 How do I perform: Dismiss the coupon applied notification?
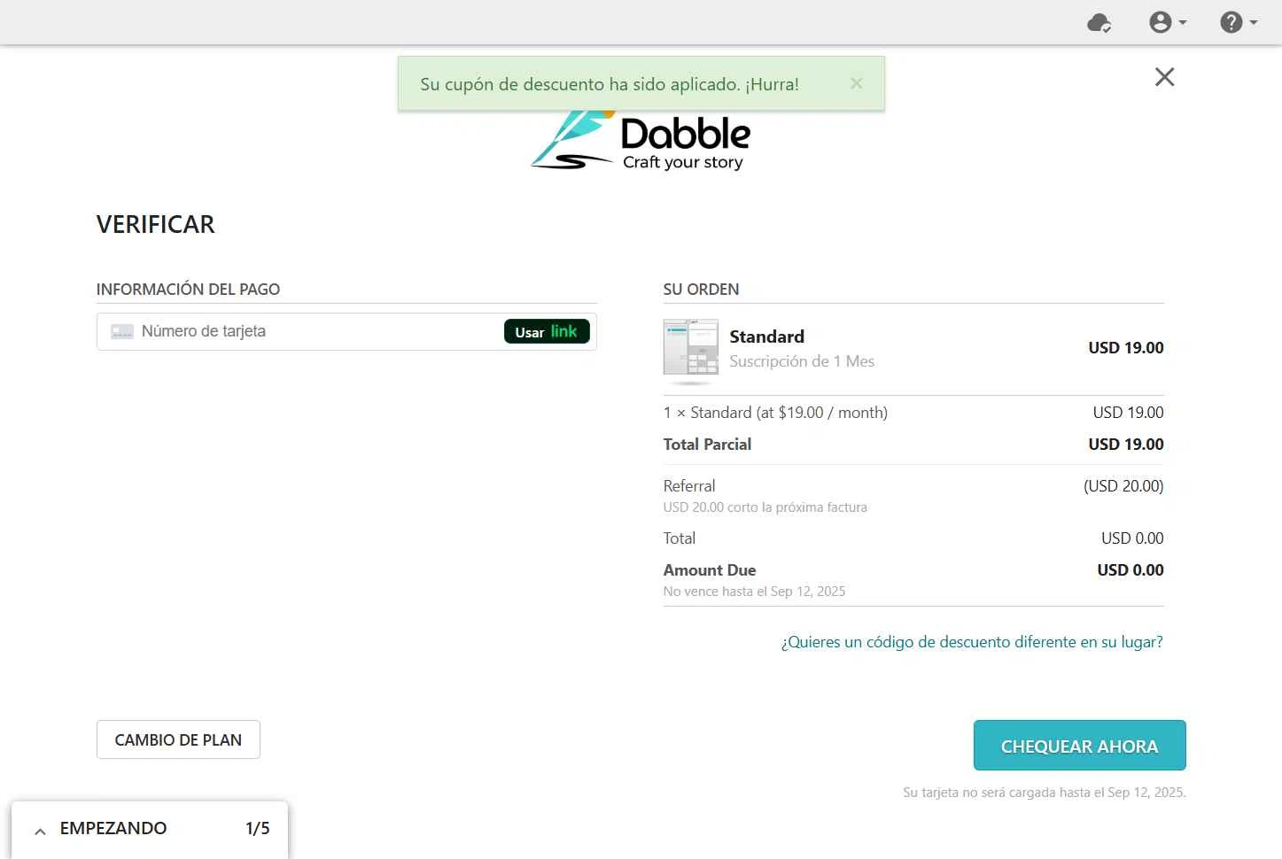click(856, 83)
